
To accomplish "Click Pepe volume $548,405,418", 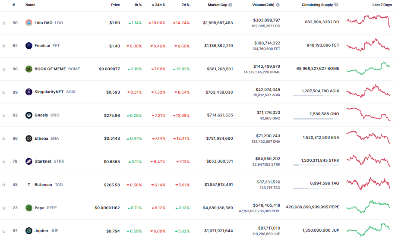I will click(266, 205).
